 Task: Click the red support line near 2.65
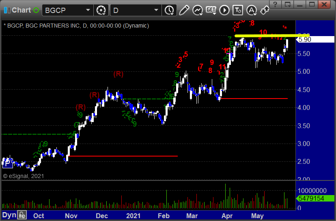123,156
